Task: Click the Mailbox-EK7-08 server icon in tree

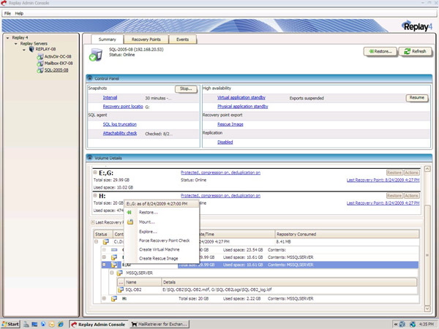Action: click(x=40, y=63)
